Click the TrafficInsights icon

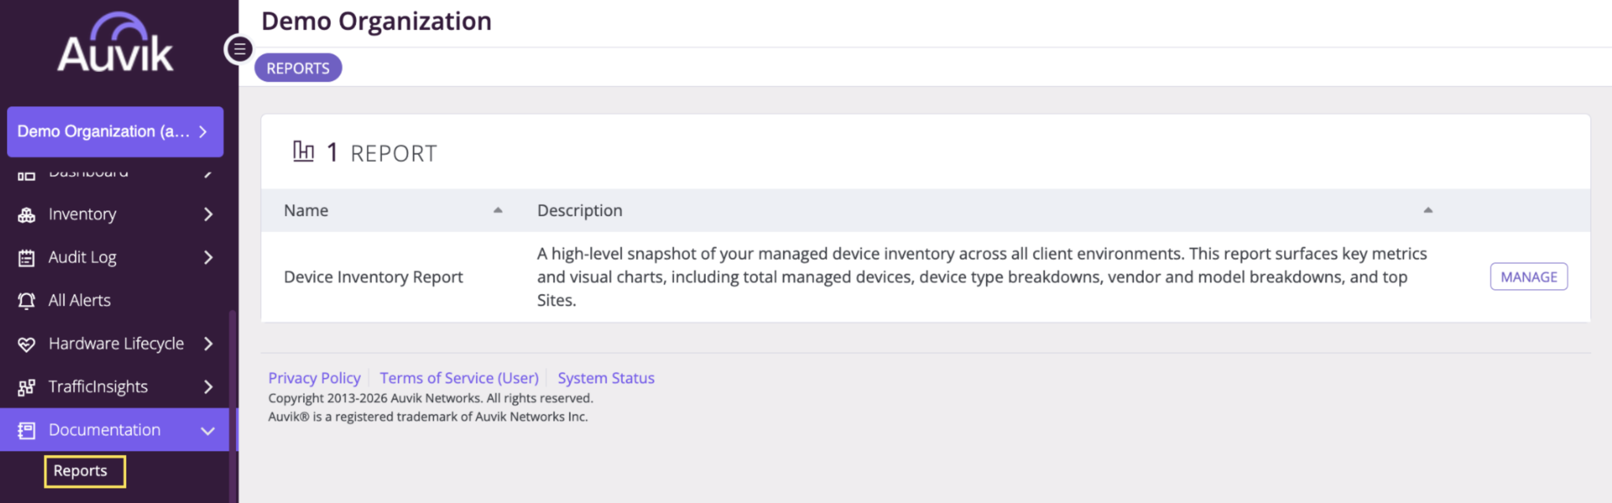click(x=26, y=387)
